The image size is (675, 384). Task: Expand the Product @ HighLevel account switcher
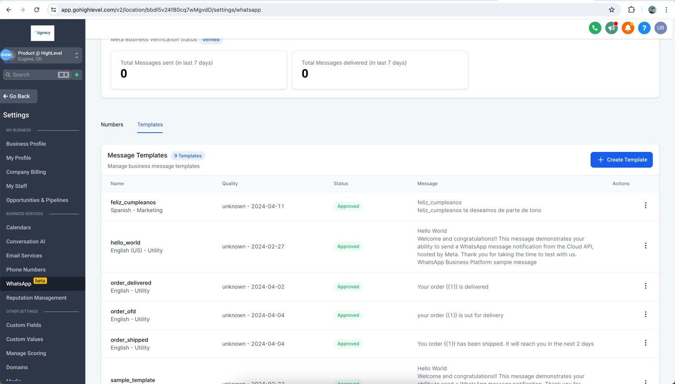(76, 55)
